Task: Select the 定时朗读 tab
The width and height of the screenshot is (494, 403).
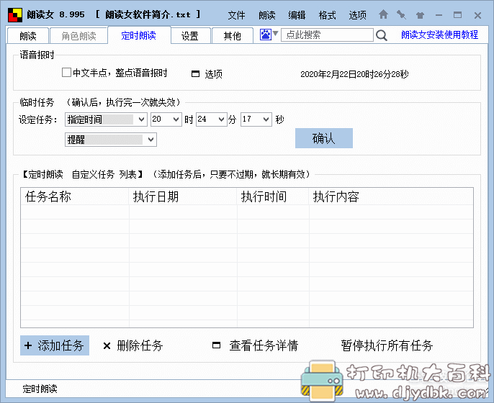Action: coord(139,35)
